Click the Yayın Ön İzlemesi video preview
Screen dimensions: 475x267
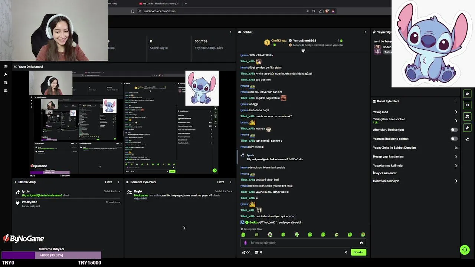pyautogui.click(x=124, y=123)
